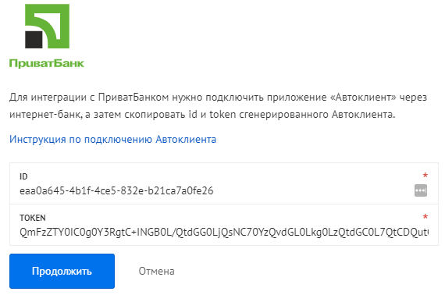The width and height of the screenshot is (445, 295).
Task: Place cursor in the eaa0a645 ID value
Action: click(x=116, y=190)
